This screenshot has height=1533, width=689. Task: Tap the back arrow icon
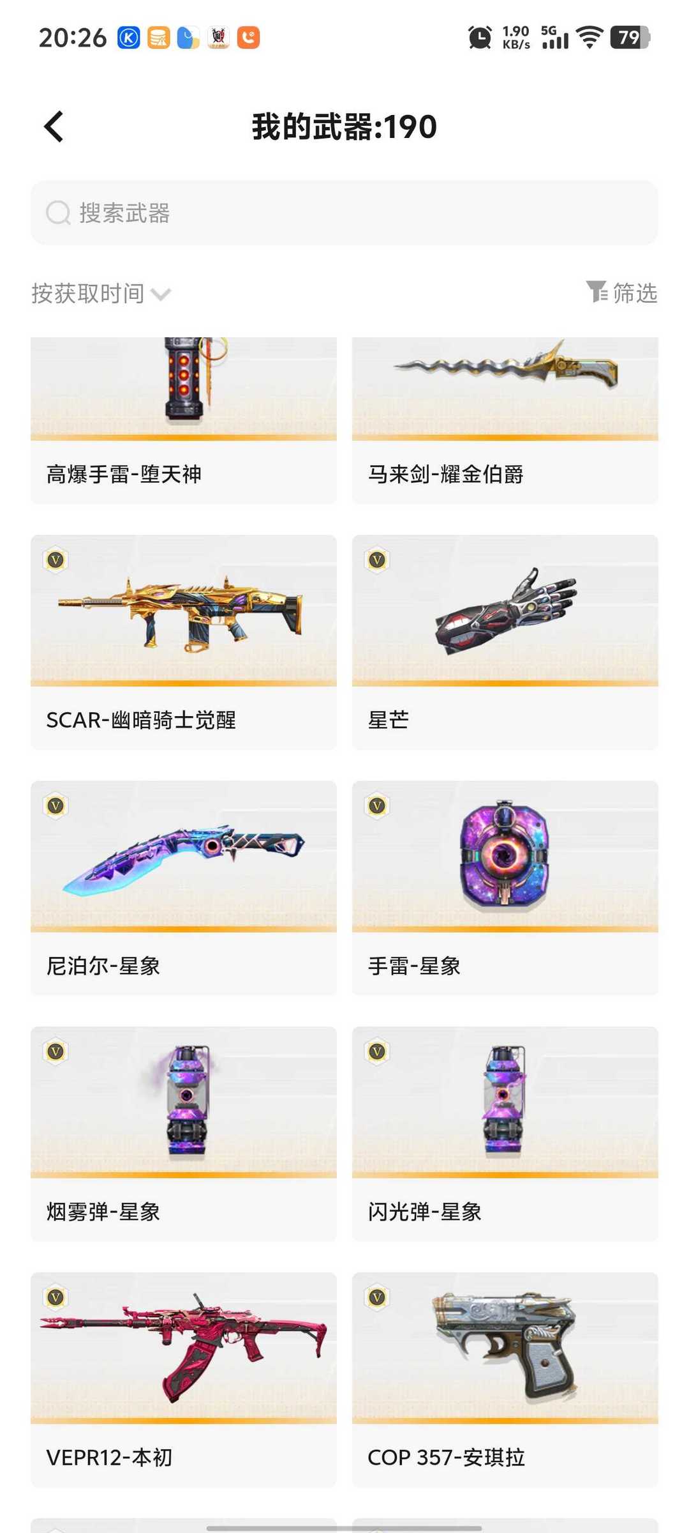(54, 126)
